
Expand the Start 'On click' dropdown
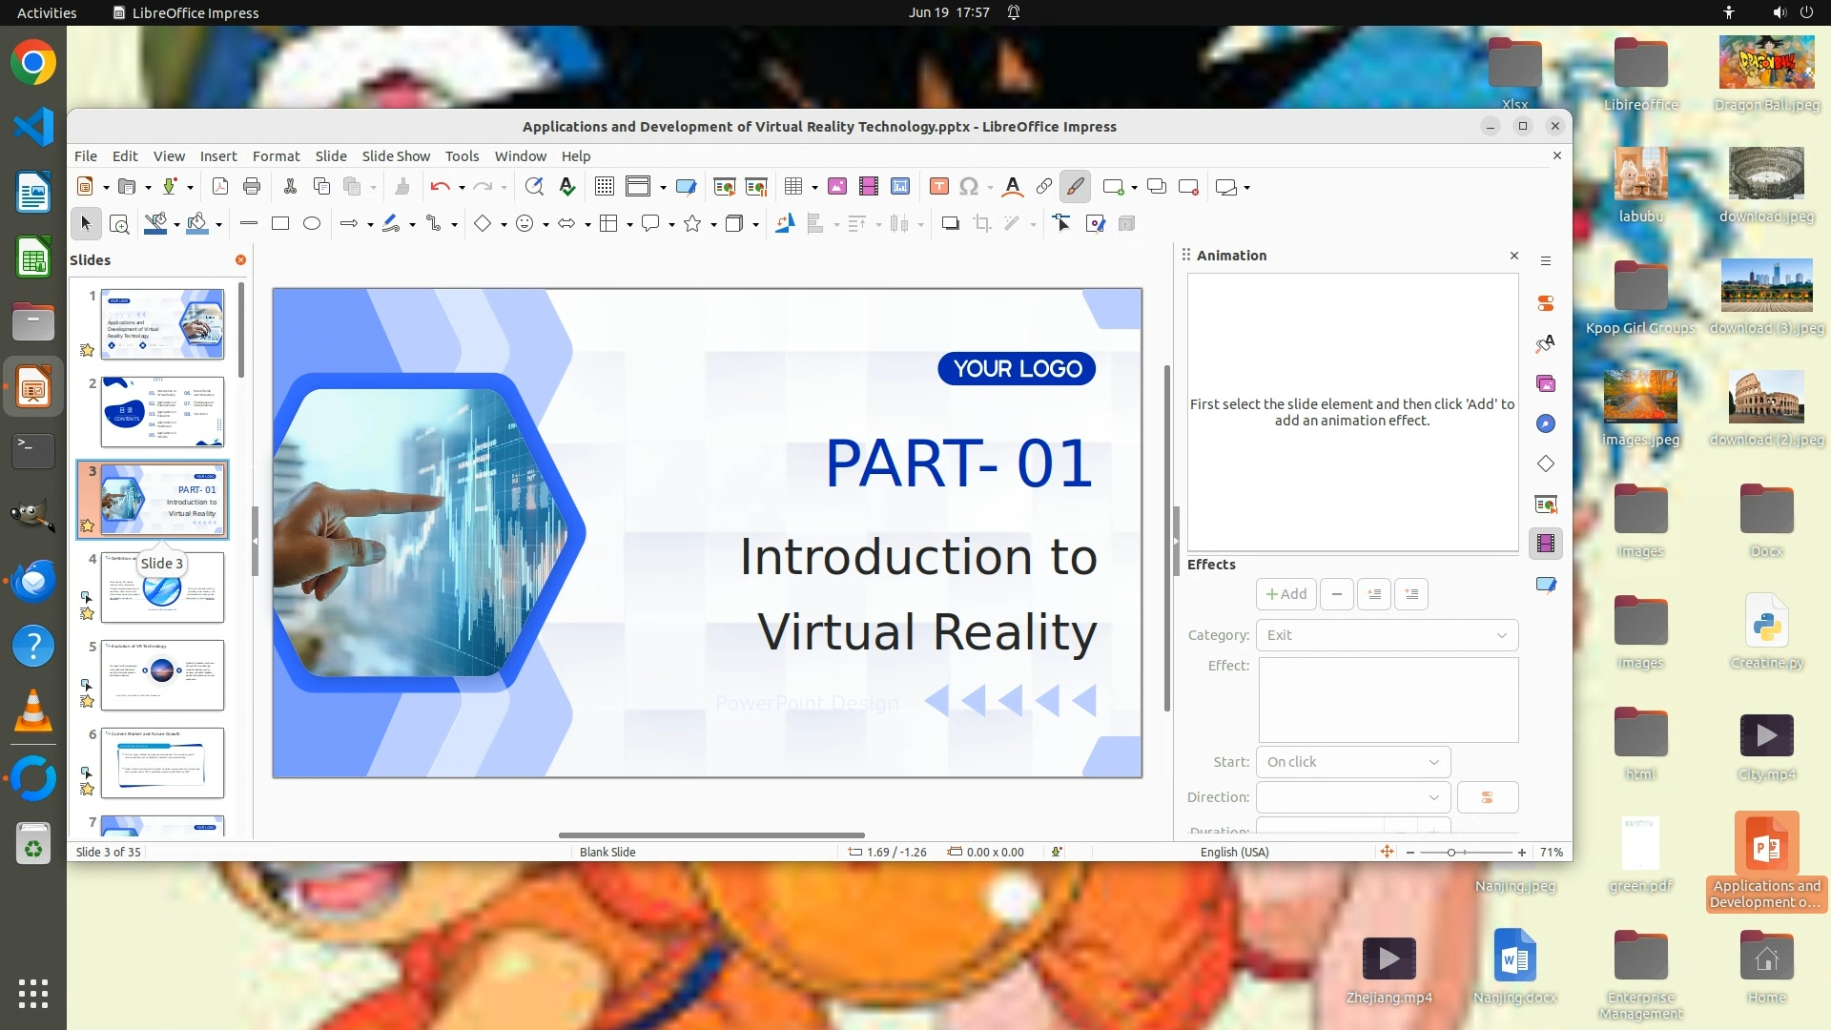coord(1352,762)
